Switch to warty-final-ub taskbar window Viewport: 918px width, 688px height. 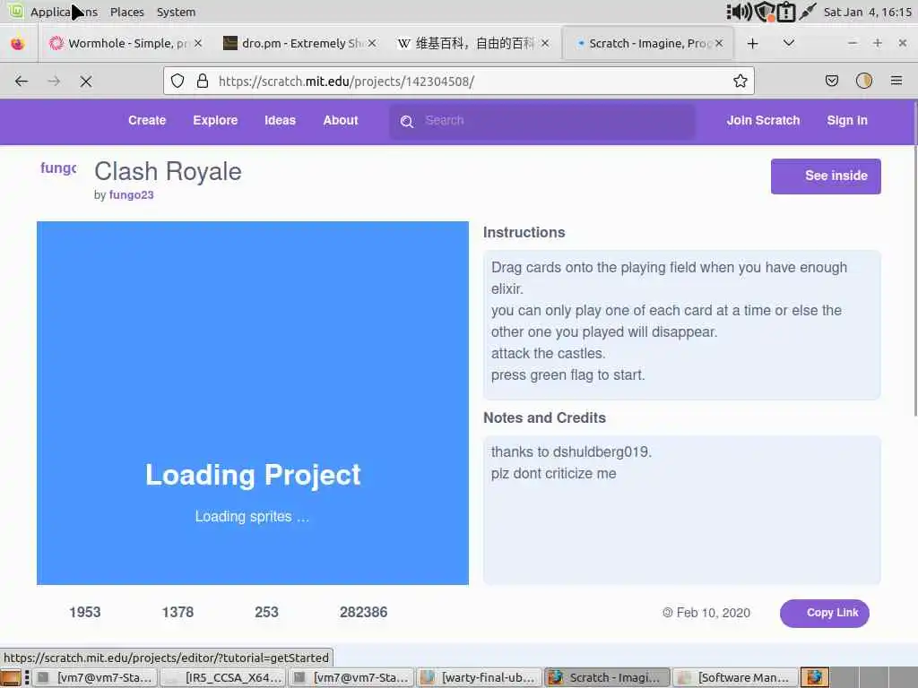481,677
